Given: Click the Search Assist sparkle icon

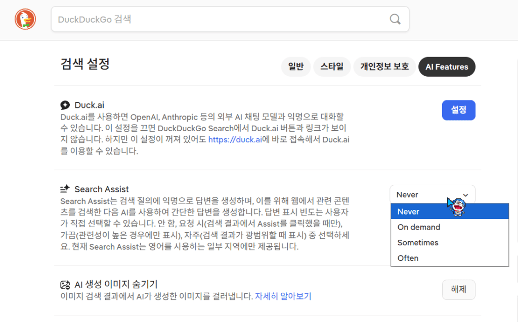Looking at the screenshot, I should click(x=65, y=189).
